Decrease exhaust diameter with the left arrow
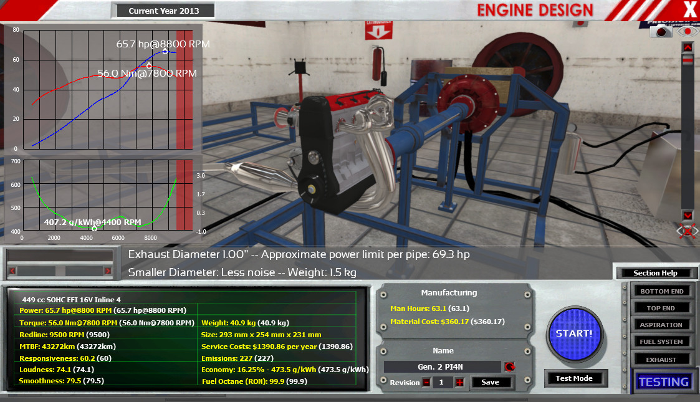This screenshot has width=700, height=402. tap(11, 270)
